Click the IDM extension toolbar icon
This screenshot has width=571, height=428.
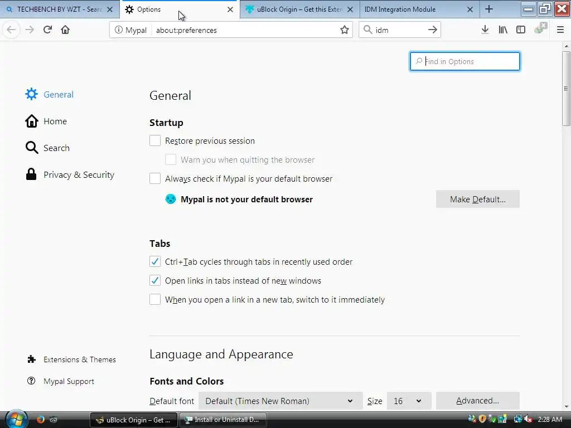[x=541, y=28]
